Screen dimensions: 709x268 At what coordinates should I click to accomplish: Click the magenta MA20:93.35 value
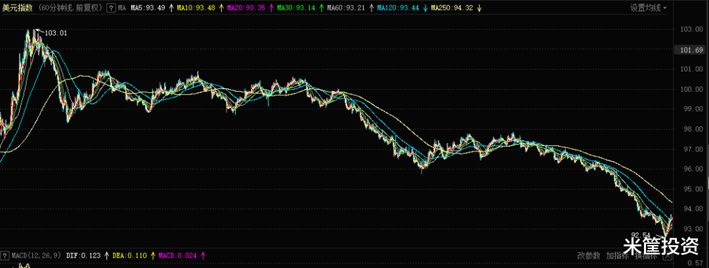click(245, 8)
